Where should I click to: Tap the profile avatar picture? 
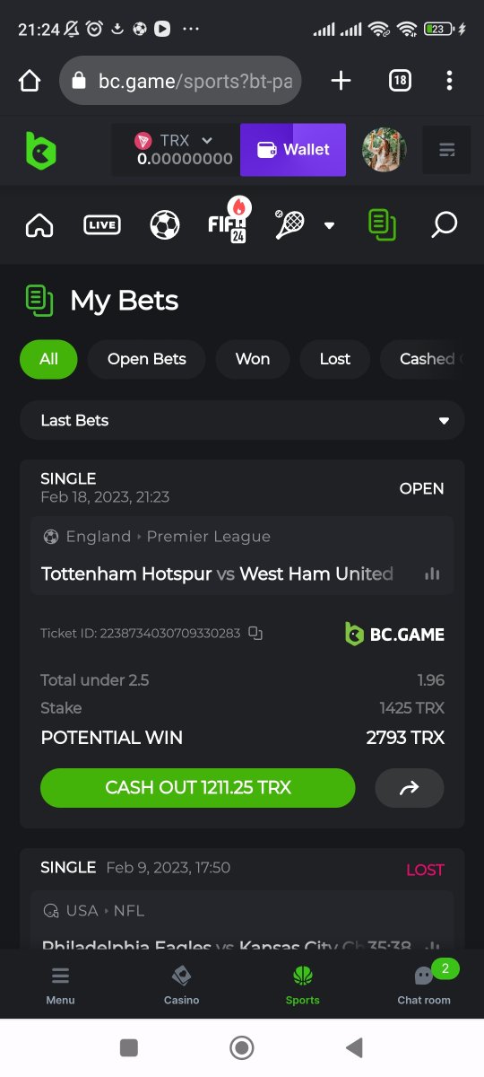pos(384,150)
